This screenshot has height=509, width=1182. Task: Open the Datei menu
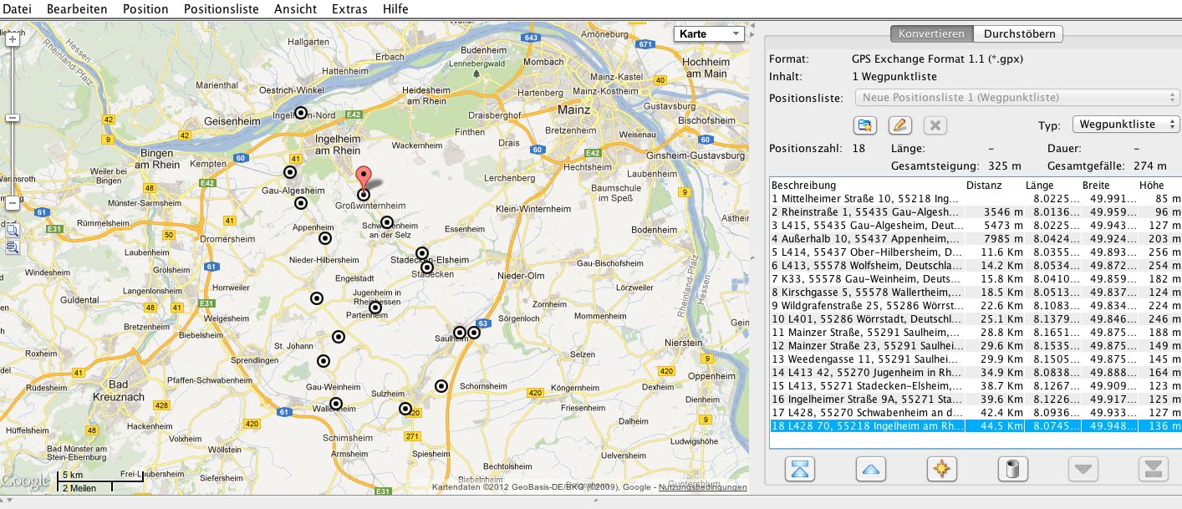point(18,8)
